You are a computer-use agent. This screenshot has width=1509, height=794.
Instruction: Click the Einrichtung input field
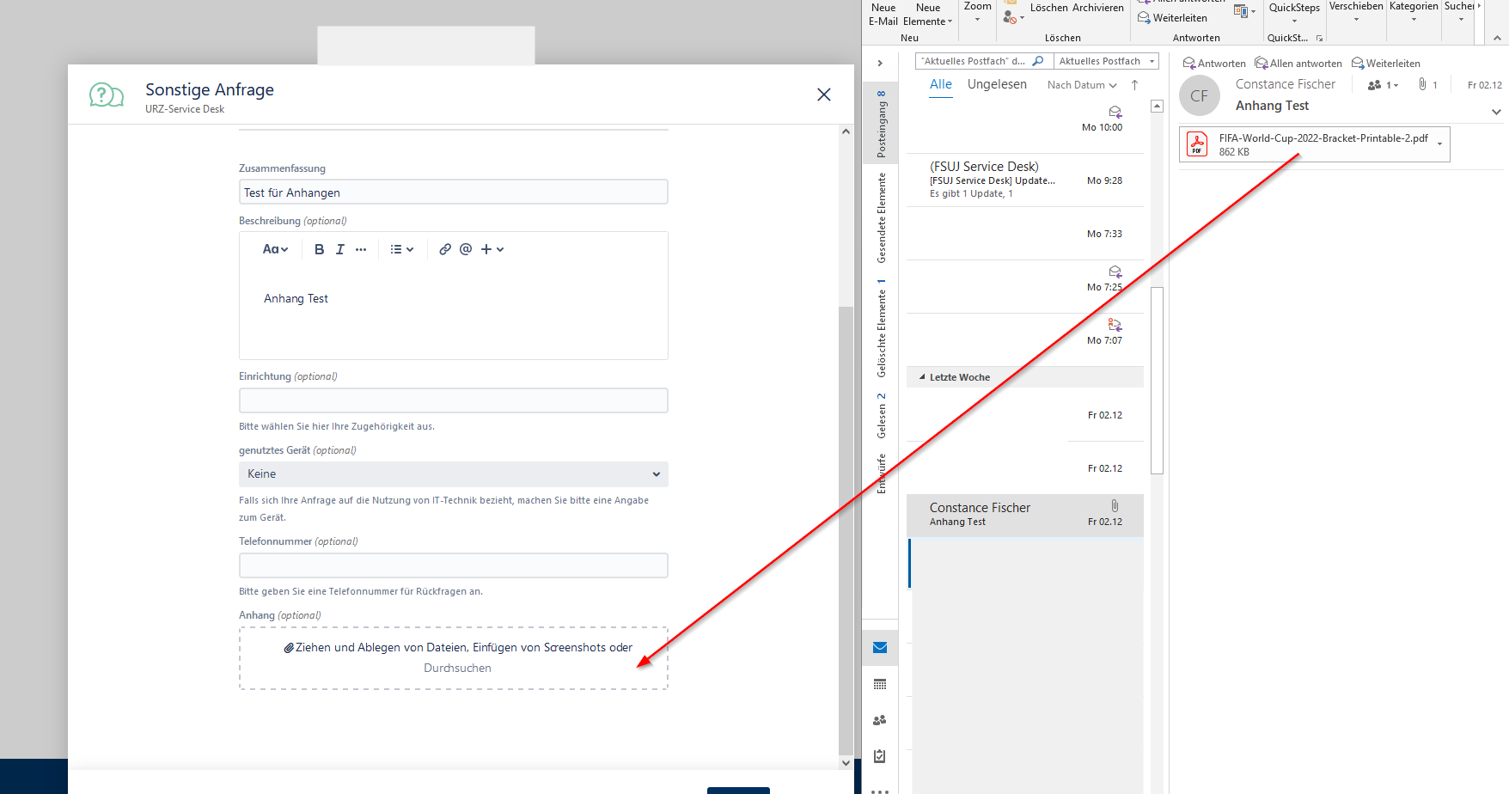454,400
